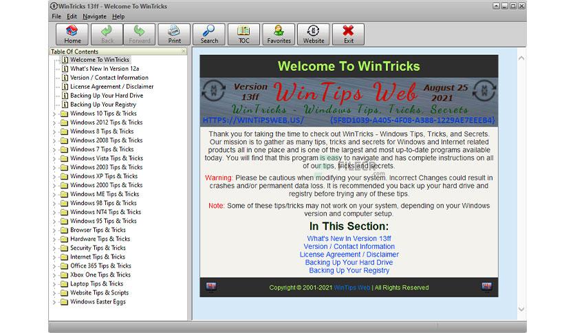The height and width of the screenshot is (333, 575).
Task: Expand the Windows 2008 Tips & Tricks folder
Action: click(54, 141)
